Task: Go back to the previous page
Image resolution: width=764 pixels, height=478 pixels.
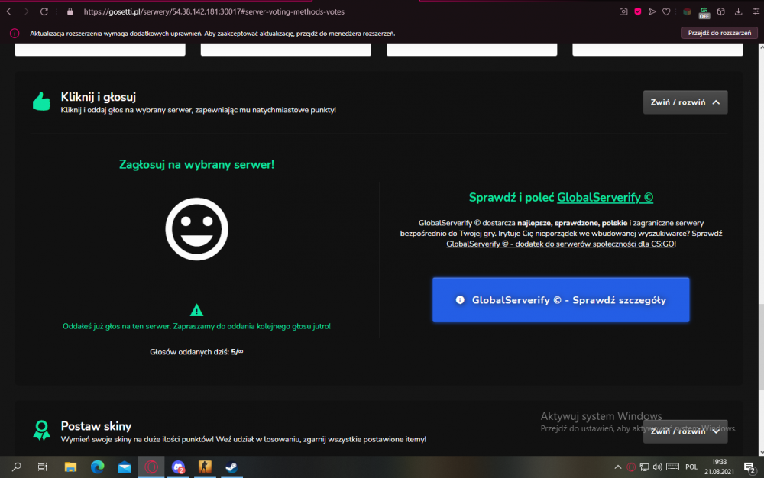Action: tap(8, 11)
